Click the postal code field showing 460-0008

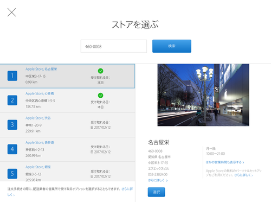(114, 46)
